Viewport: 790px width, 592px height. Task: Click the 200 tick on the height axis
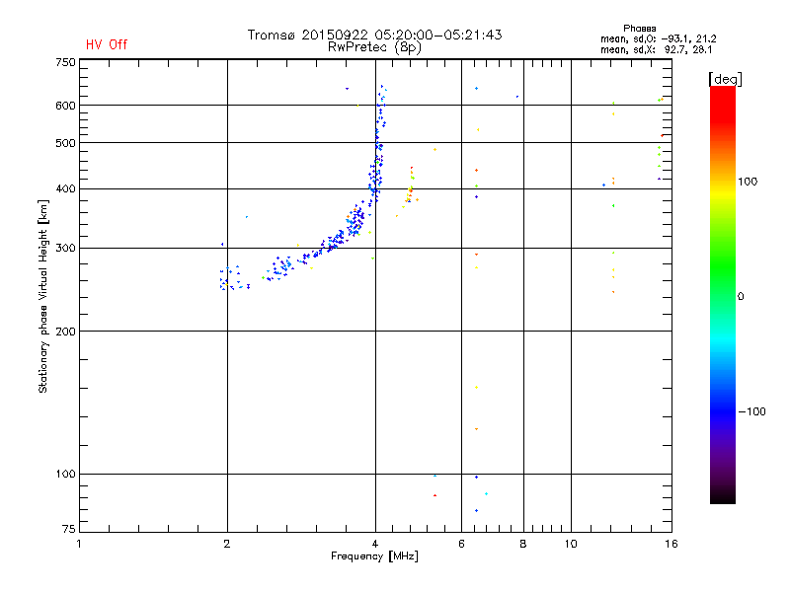click(65, 332)
